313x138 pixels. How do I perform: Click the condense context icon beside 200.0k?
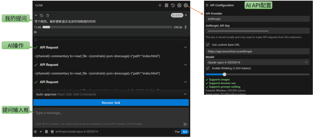(x=186, y=27)
